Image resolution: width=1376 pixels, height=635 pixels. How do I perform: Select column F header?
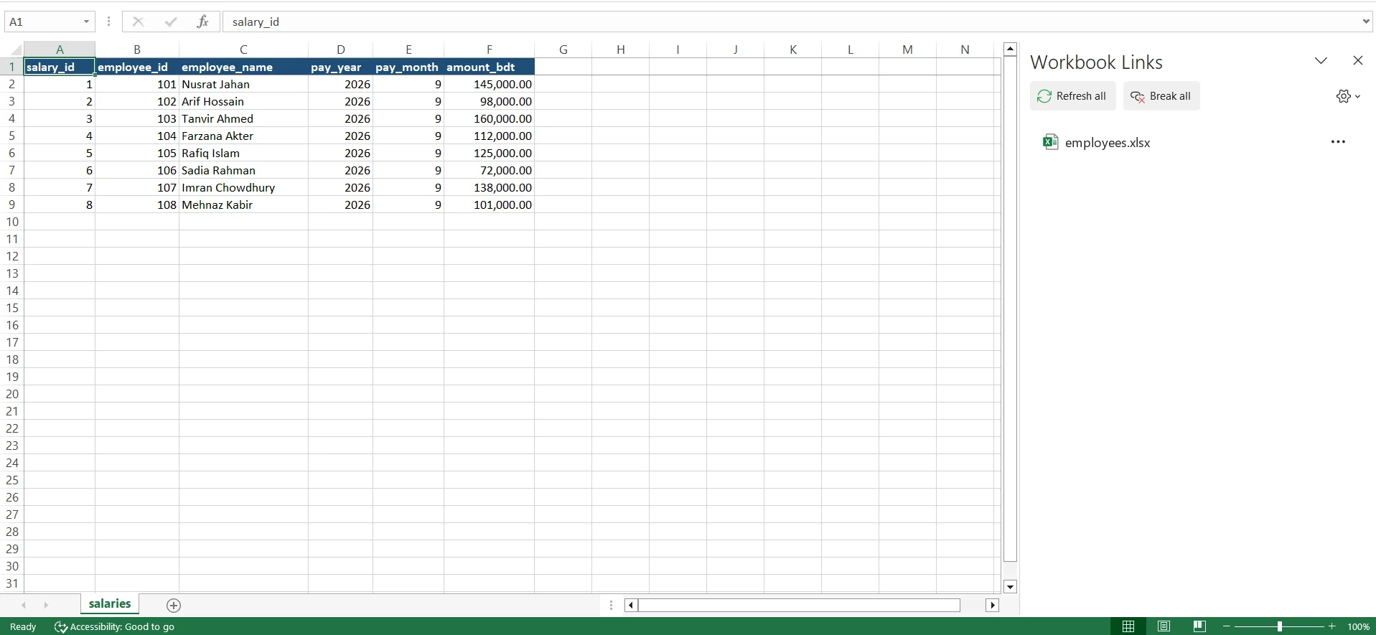tap(489, 50)
